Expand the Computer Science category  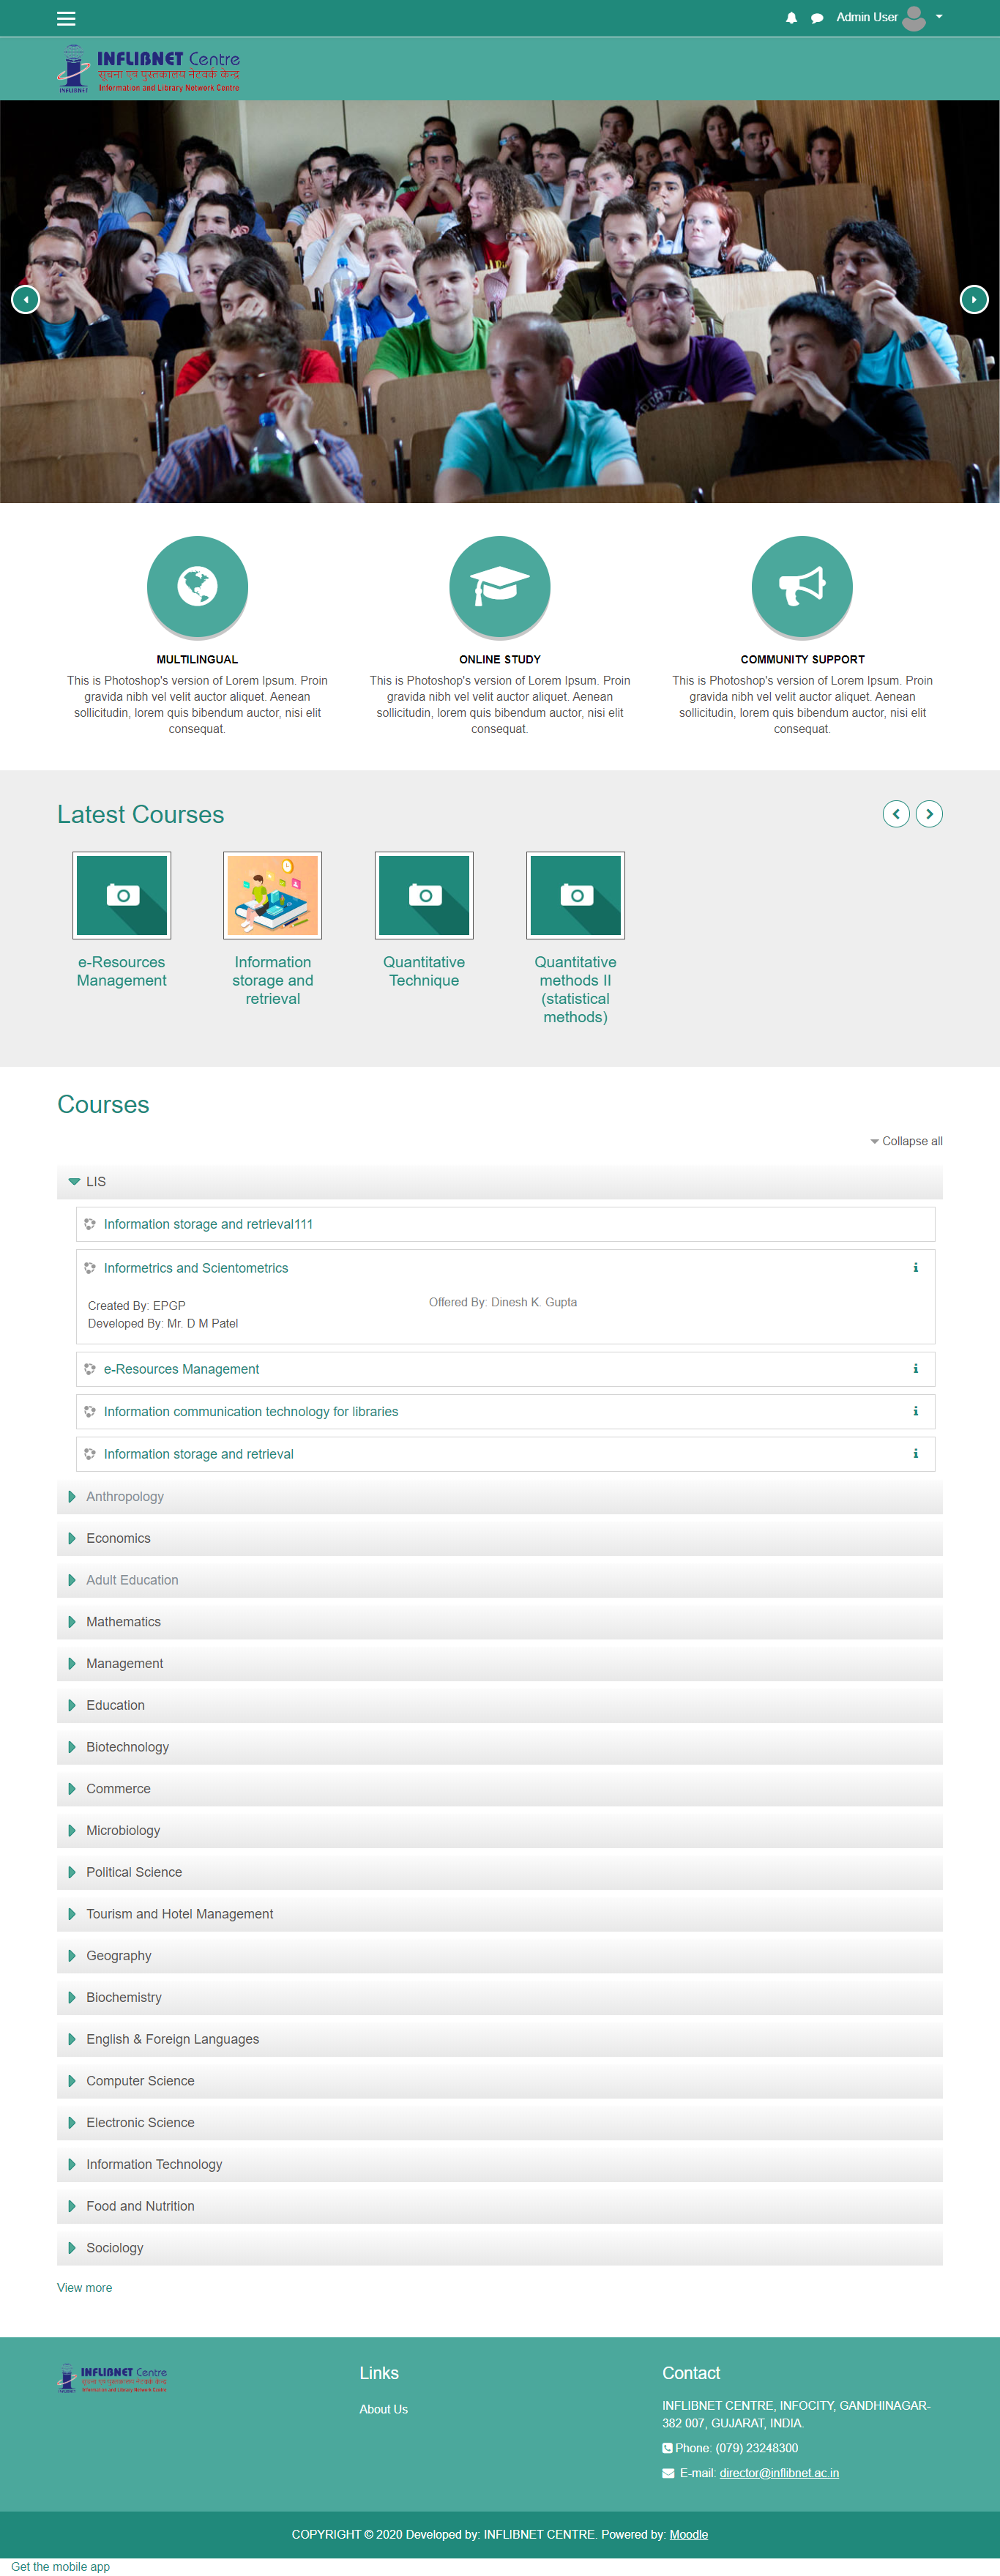point(140,2081)
